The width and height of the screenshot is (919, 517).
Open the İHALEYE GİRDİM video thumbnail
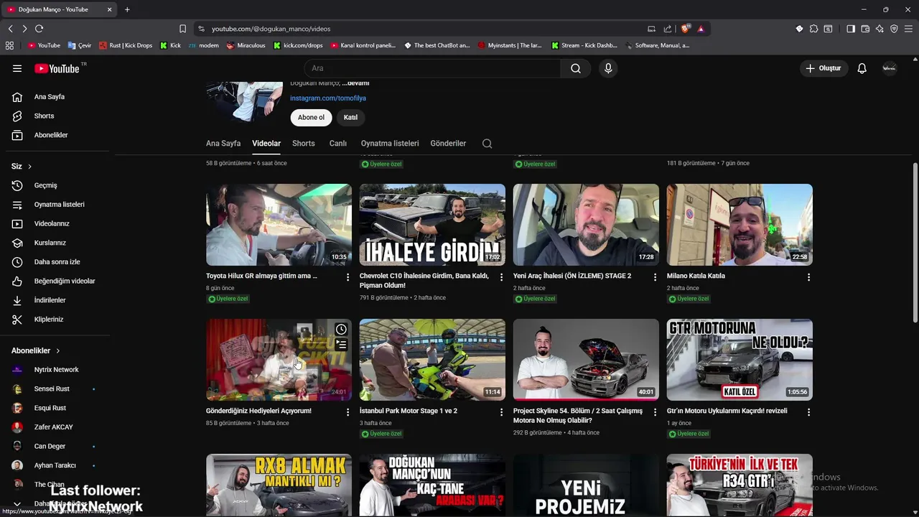pyautogui.click(x=432, y=225)
